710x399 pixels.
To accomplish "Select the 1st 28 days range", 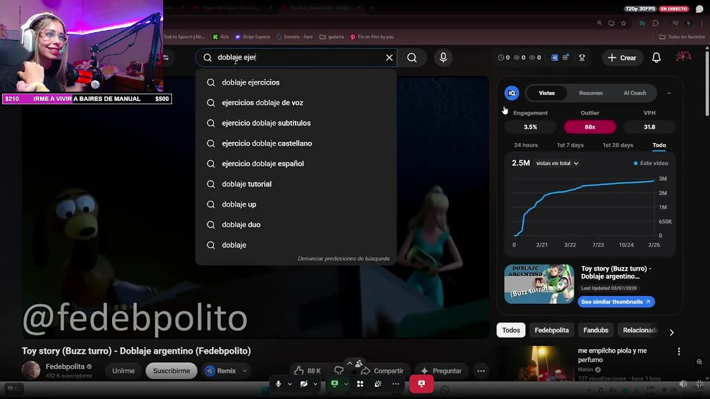I will click(618, 145).
